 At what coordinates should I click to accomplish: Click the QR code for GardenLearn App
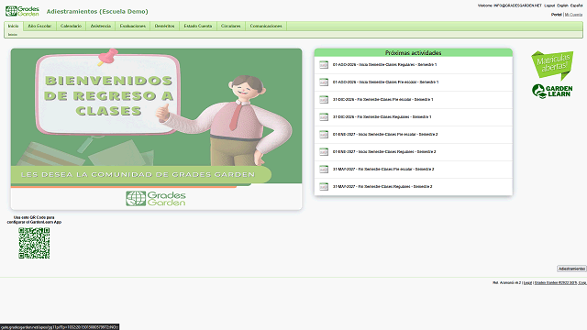[34, 243]
